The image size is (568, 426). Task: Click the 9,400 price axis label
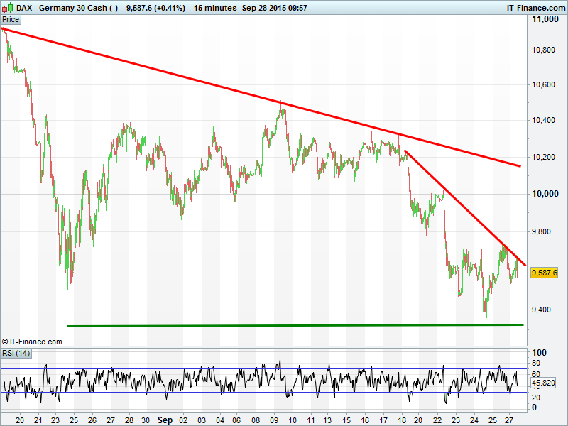tap(544, 310)
